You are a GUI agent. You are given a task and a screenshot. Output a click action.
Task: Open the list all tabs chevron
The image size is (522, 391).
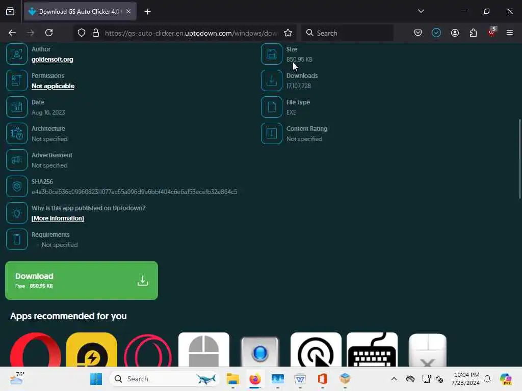click(421, 11)
